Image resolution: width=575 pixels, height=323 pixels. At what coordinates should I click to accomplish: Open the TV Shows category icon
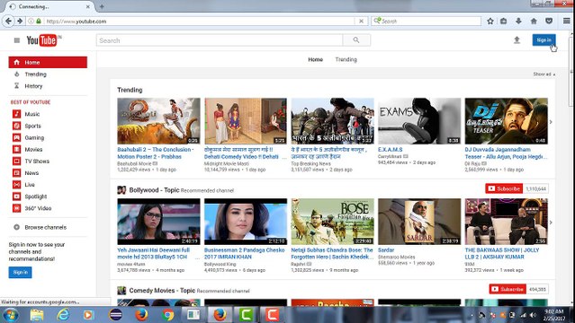(x=16, y=161)
